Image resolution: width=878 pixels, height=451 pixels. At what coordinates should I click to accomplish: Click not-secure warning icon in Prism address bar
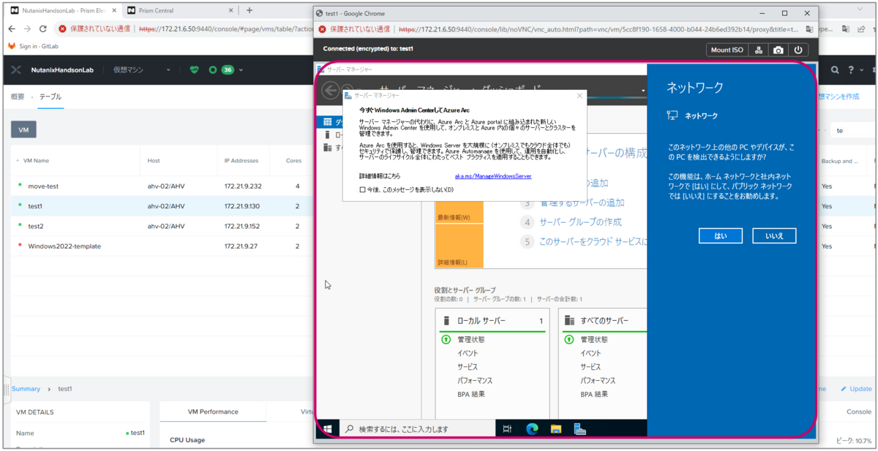[63, 29]
